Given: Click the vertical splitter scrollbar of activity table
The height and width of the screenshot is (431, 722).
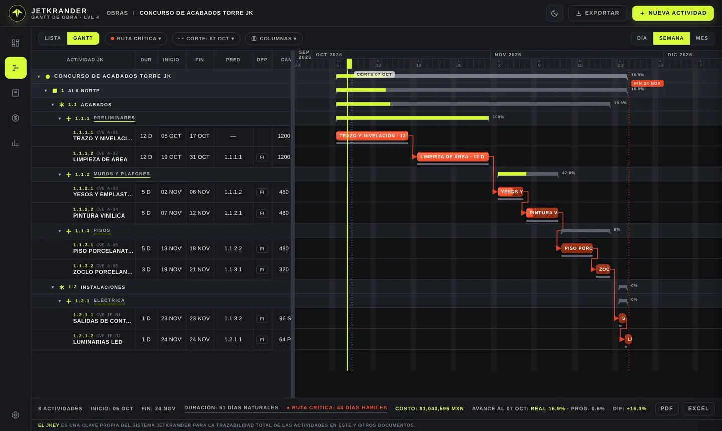Looking at the screenshot, I should tap(293, 224).
